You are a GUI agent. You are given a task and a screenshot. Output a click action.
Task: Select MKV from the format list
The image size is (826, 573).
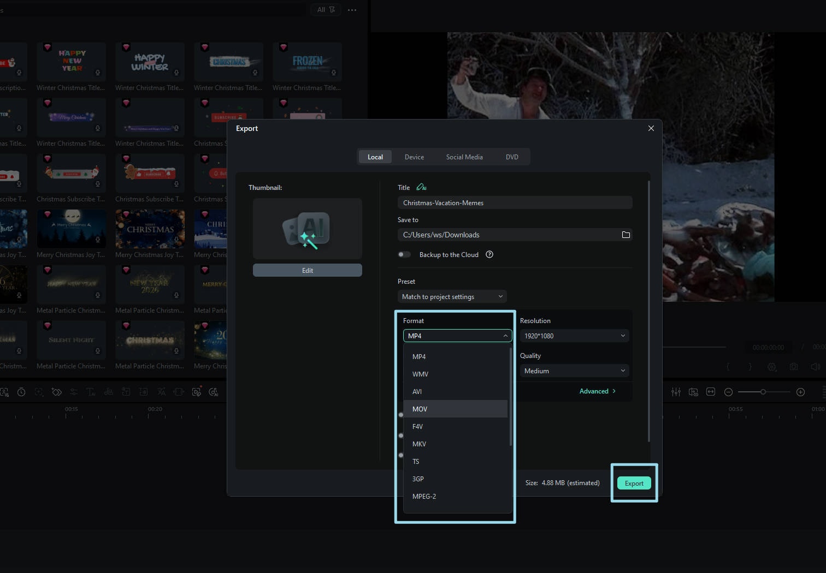(x=456, y=444)
